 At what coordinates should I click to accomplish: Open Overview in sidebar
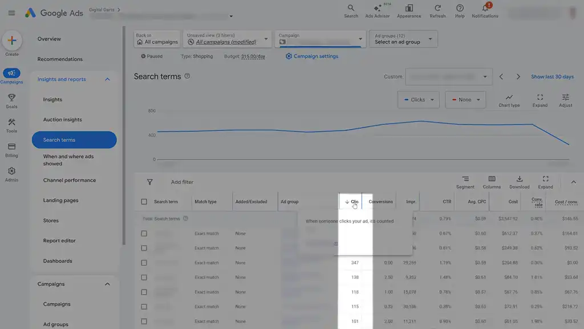[x=49, y=39]
